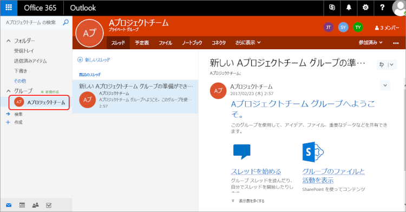Collapse the フォルダー section

(9, 41)
